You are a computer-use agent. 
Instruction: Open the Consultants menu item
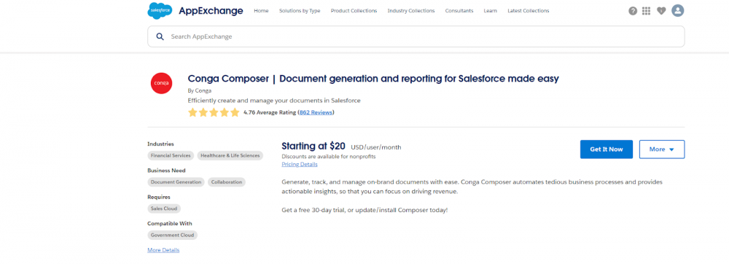click(x=459, y=11)
